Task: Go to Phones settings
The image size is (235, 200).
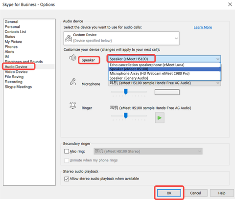Action: (x=11, y=47)
